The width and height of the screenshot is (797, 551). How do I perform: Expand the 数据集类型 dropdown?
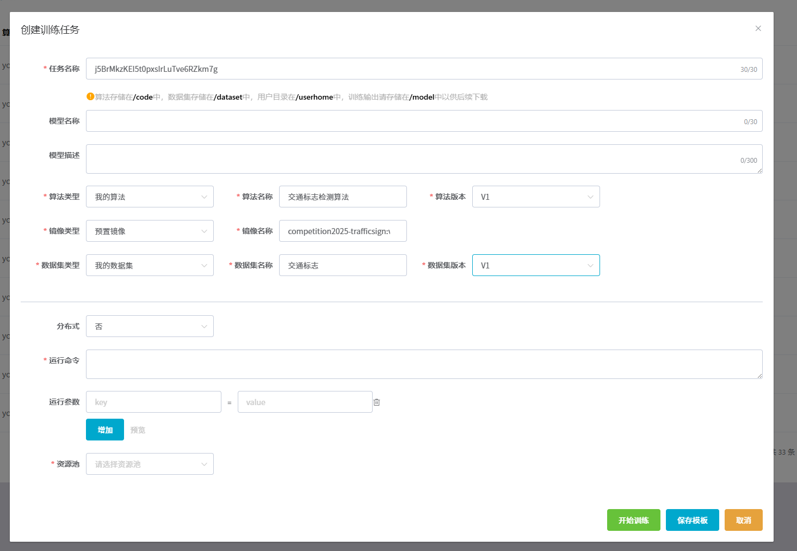point(150,266)
